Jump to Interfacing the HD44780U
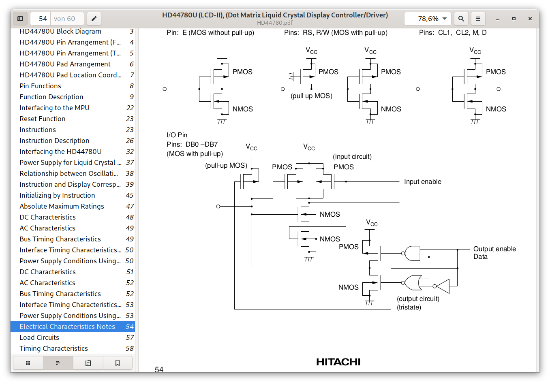 tap(73, 151)
